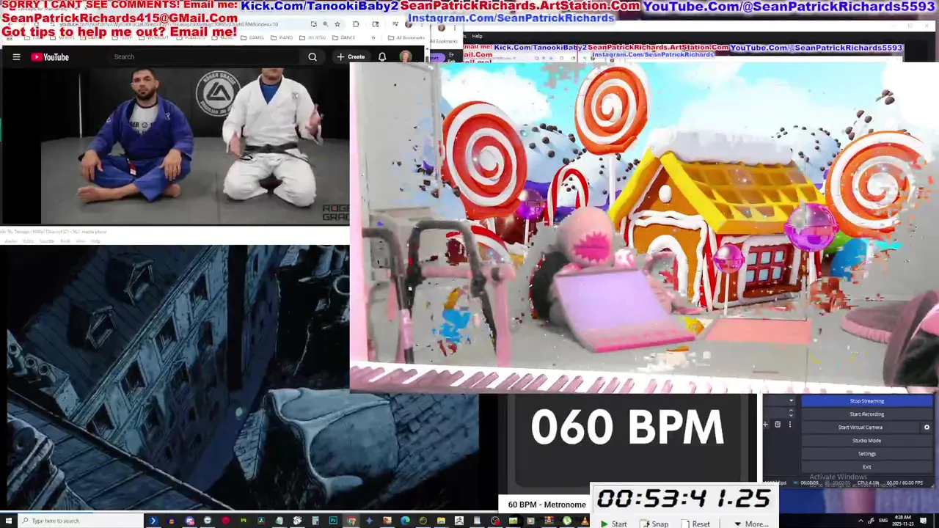
Task: Open the YouTube Create button
Action: point(351,56)
